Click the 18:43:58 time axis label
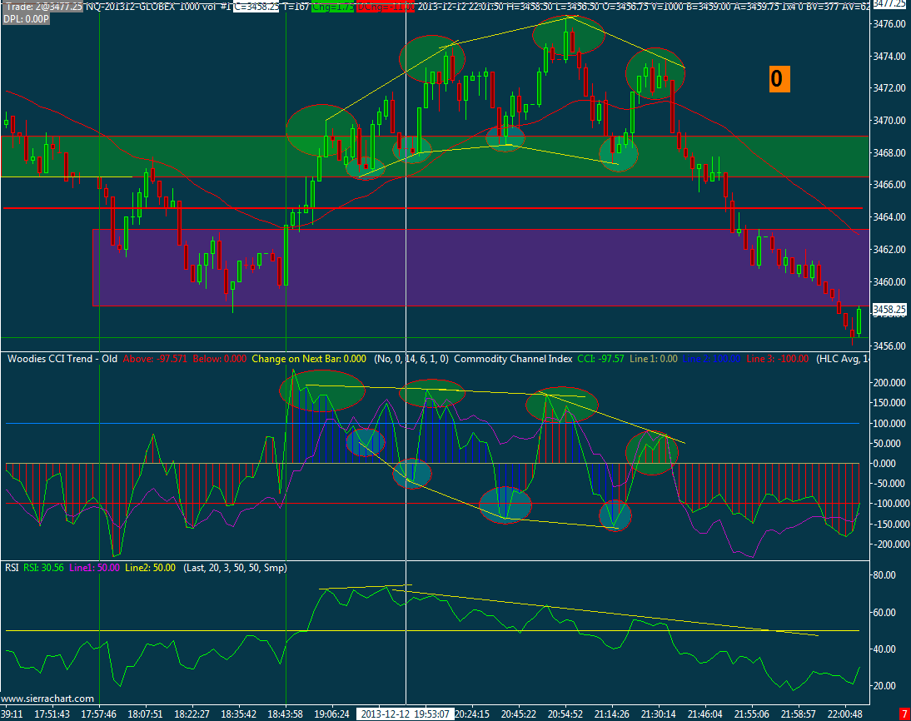 [285, 714]
